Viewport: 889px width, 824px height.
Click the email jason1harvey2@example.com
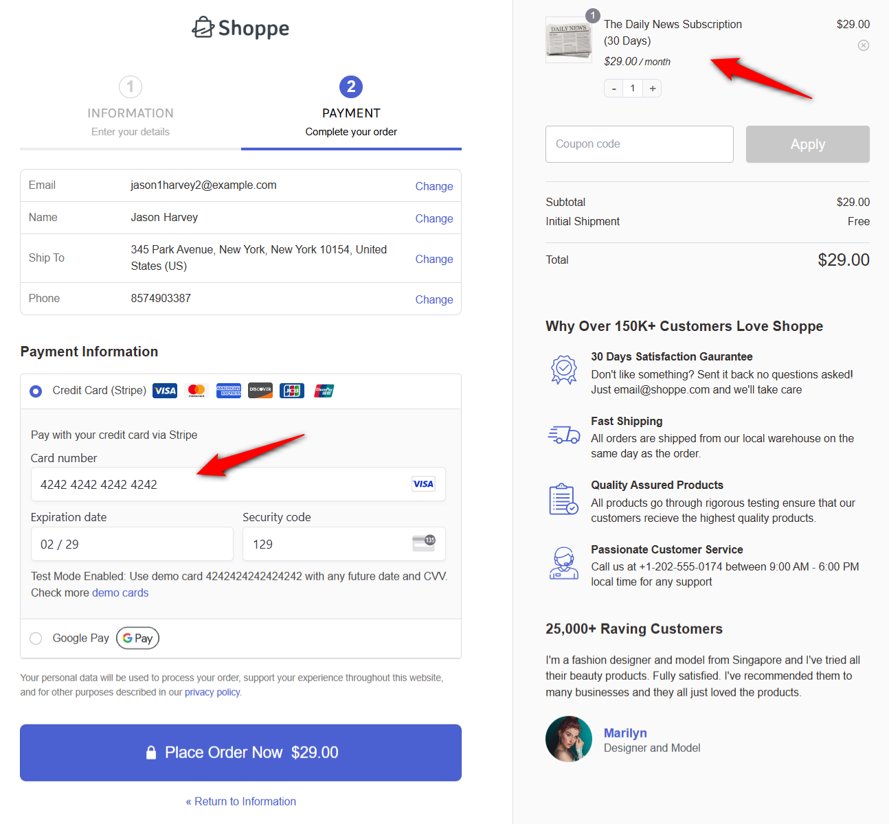pos(204,185)
